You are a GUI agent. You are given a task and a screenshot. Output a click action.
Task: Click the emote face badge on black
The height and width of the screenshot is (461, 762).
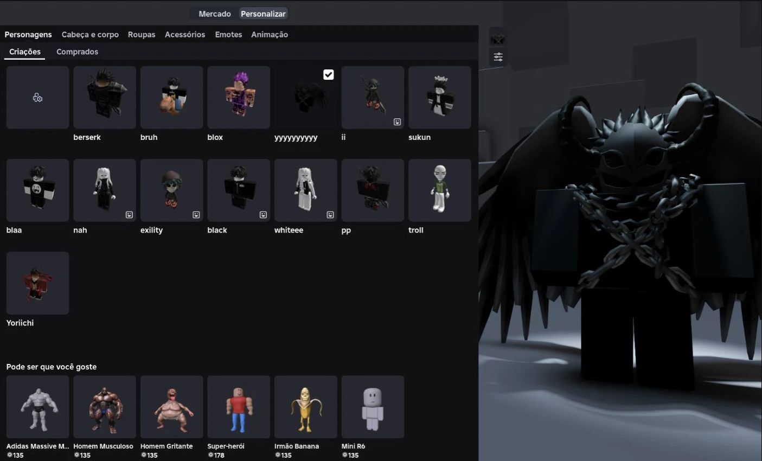coord(263,215)
